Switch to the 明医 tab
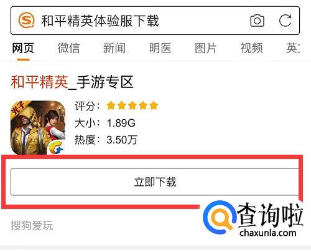The width and height of the screenshot is (311, 252). (160, 48)
